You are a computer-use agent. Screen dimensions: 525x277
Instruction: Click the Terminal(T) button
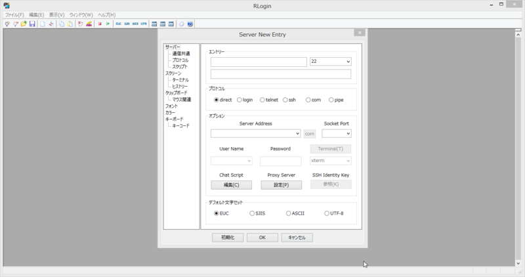[x=331, y=149]
